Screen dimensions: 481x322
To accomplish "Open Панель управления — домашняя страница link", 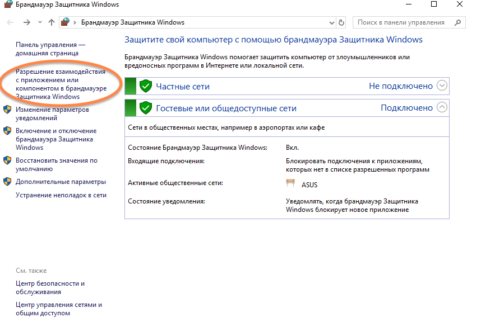I will 50,49.
